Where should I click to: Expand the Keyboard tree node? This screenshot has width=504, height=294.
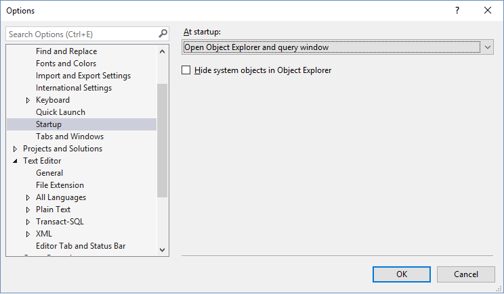[28, 100]
